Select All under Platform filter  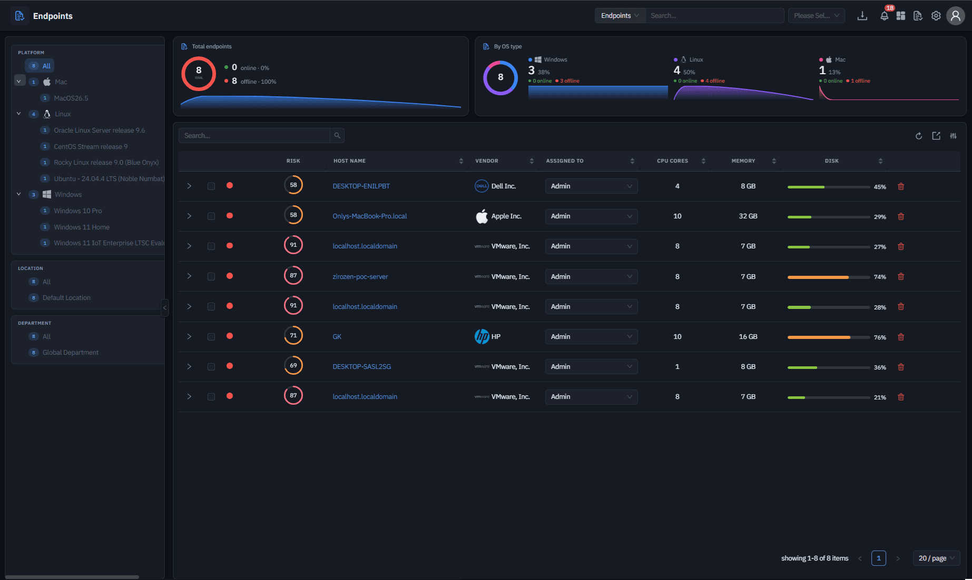coord(40,66)
